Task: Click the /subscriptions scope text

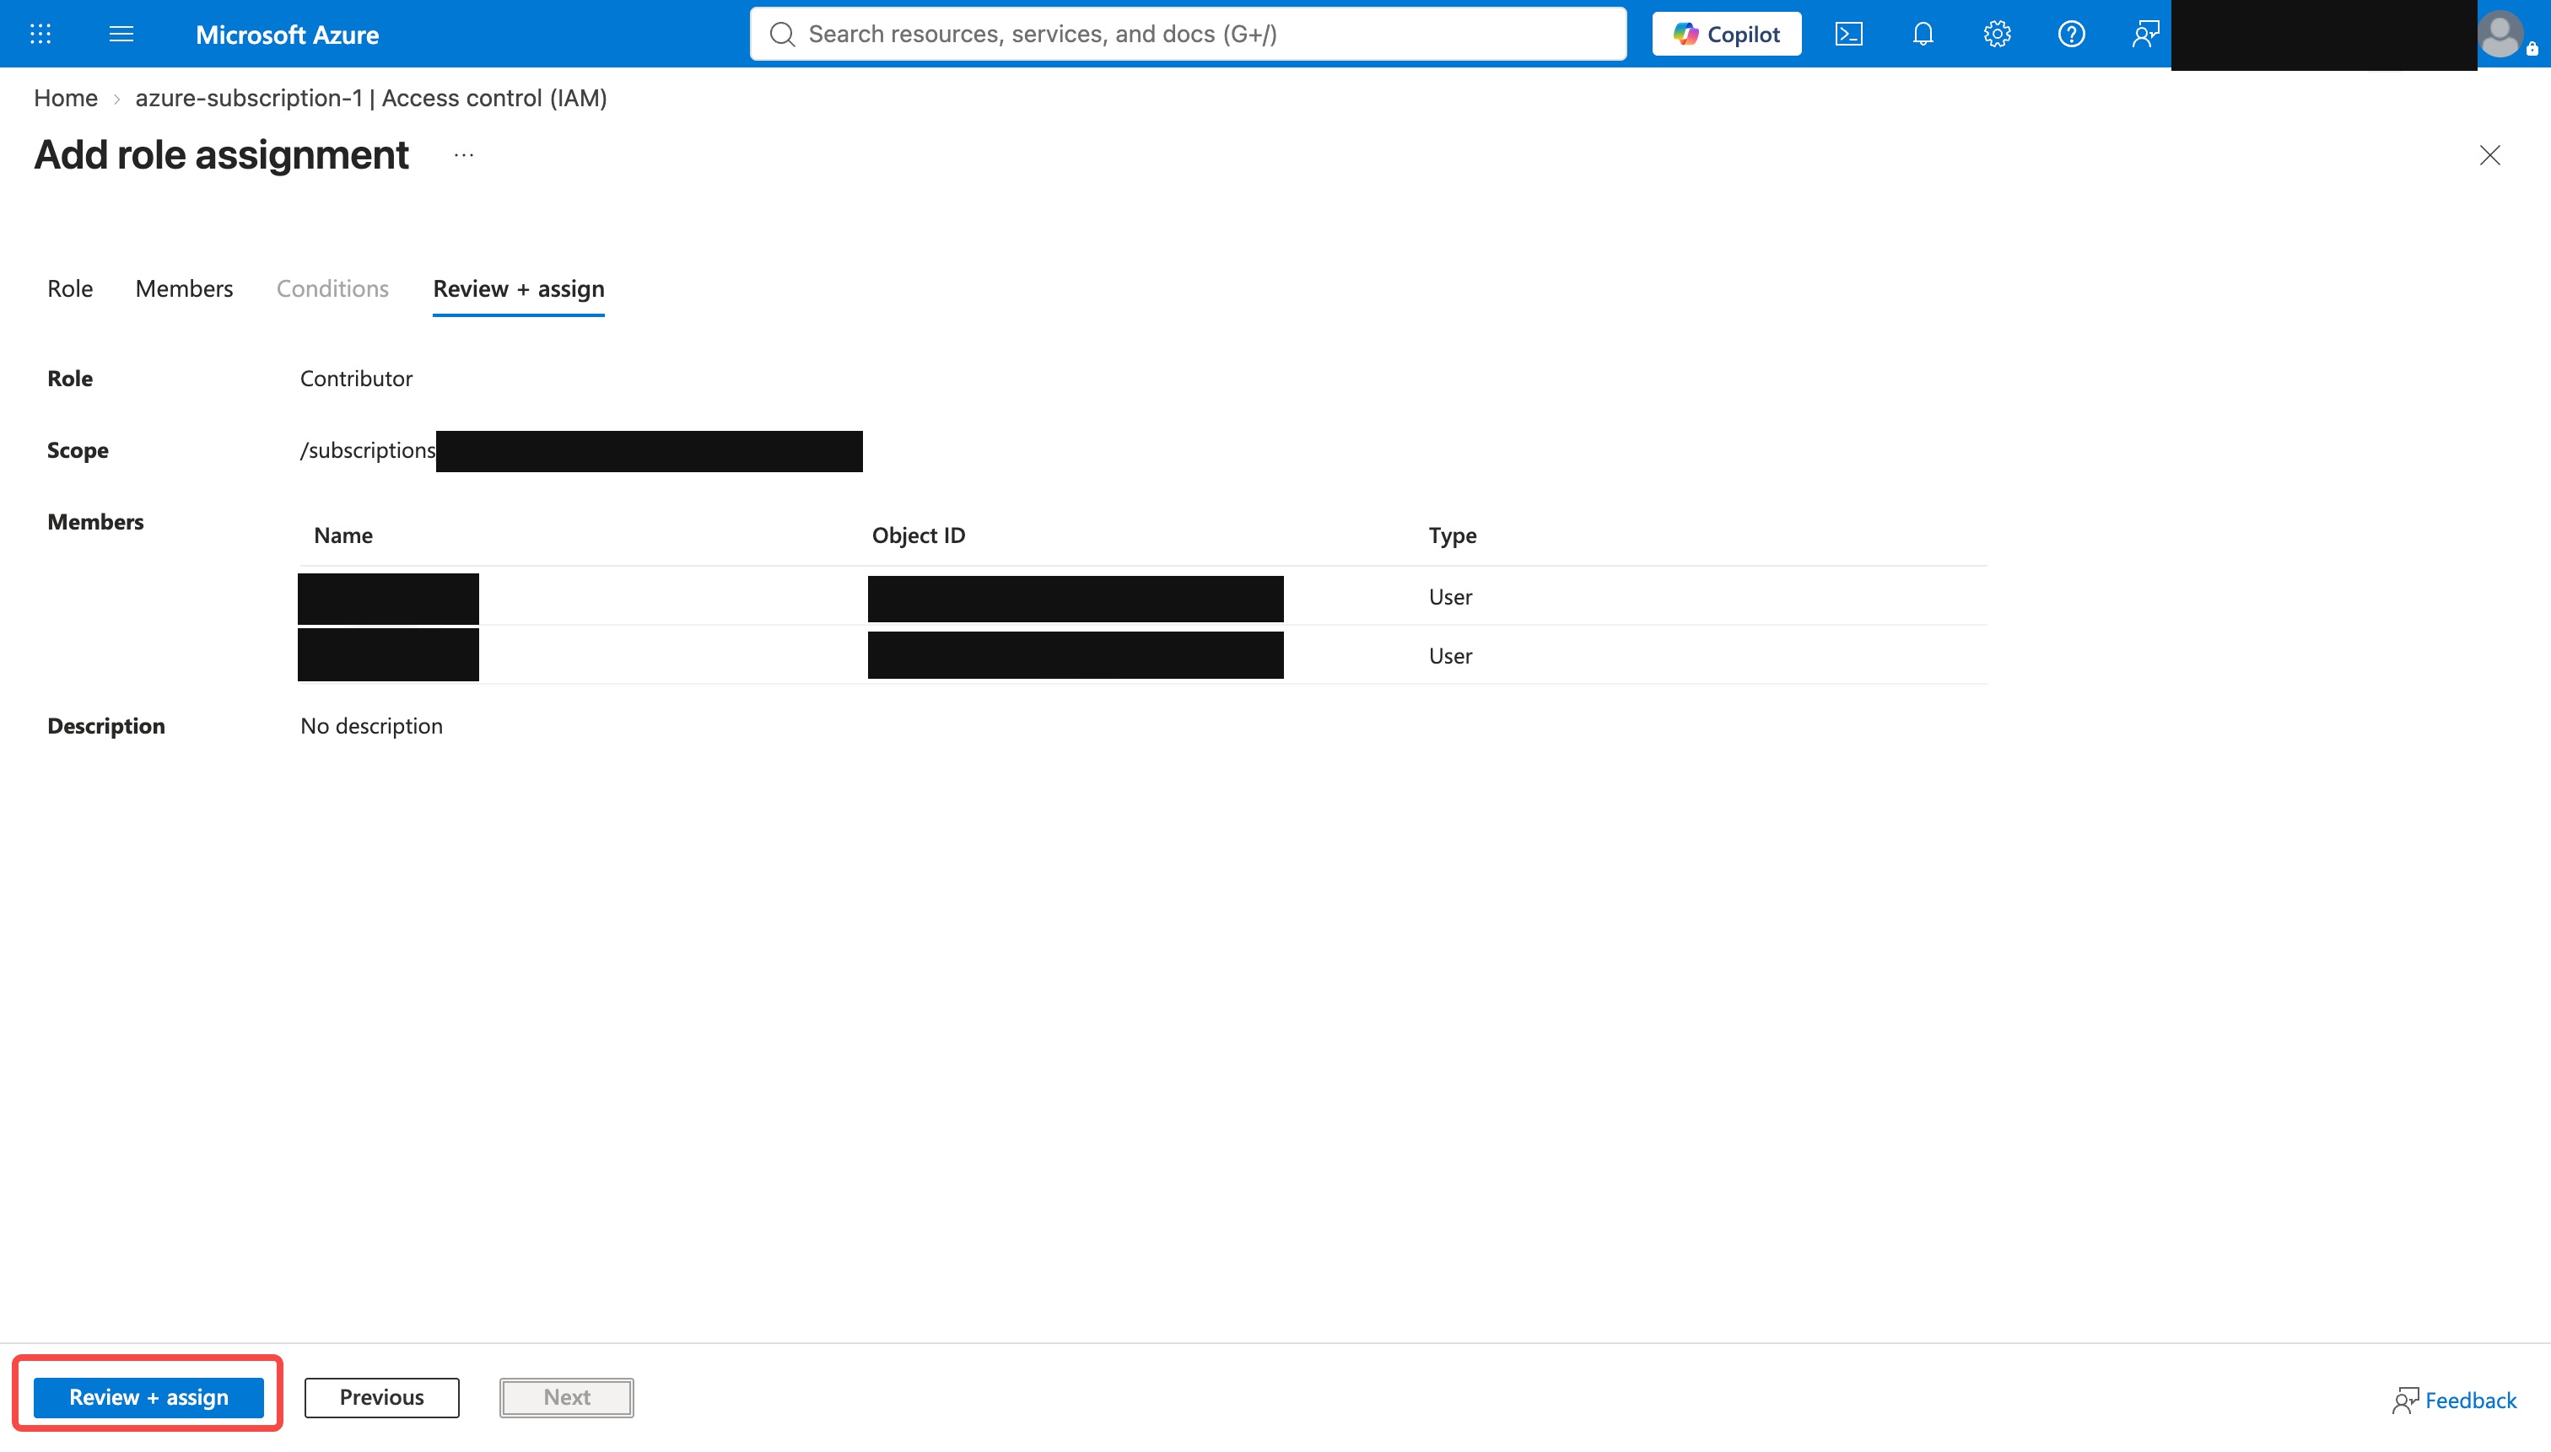Action: [367, 449]
